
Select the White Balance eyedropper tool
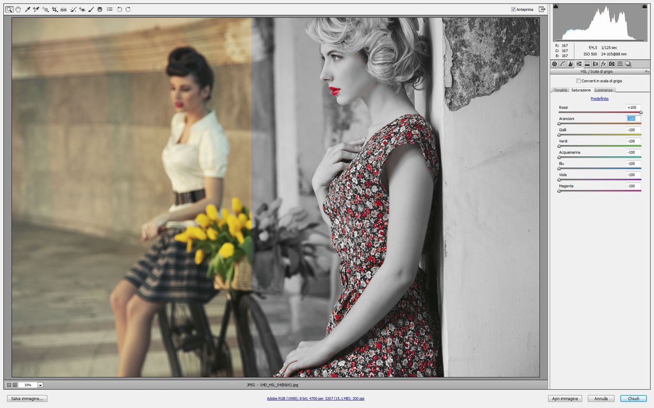click(x=27, y=9)
